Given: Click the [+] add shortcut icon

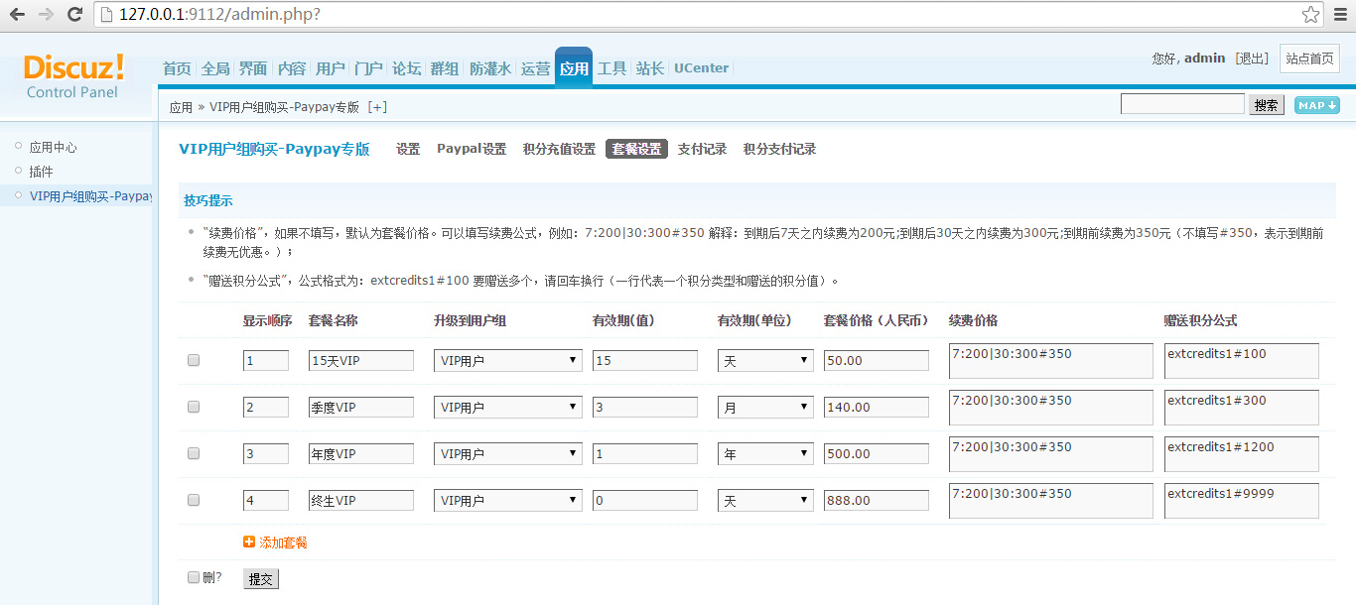Looking at the screenshot, I should 377,107.
